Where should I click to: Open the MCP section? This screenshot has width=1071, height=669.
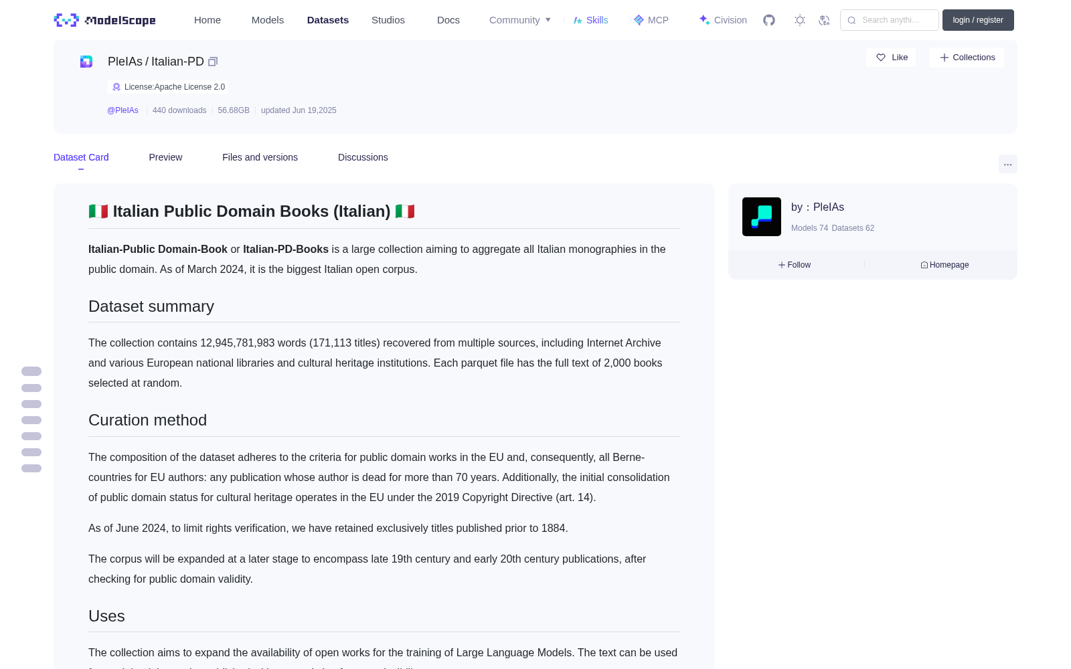651,20
